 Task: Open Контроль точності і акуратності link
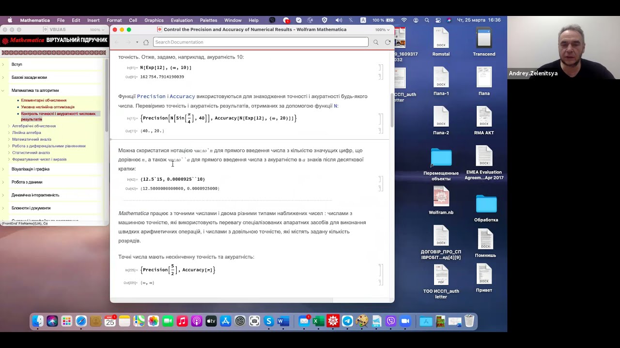click(x=58, y=116)
